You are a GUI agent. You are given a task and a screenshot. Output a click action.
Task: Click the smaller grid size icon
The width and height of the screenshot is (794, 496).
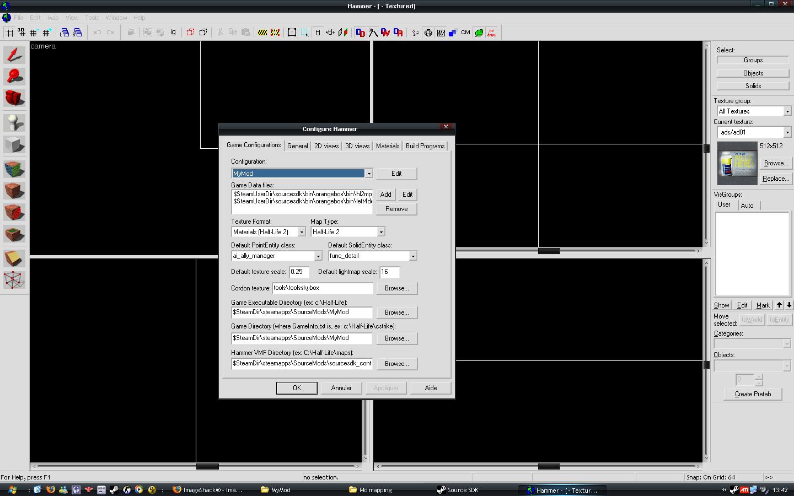34,33
